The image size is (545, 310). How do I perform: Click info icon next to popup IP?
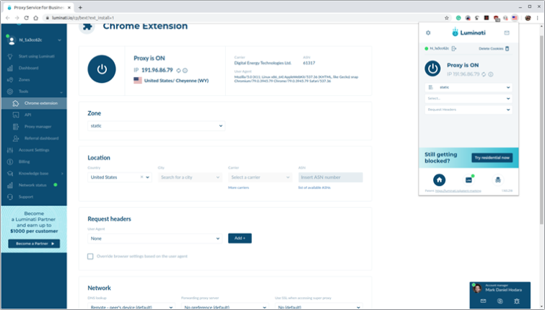point(491,74)
